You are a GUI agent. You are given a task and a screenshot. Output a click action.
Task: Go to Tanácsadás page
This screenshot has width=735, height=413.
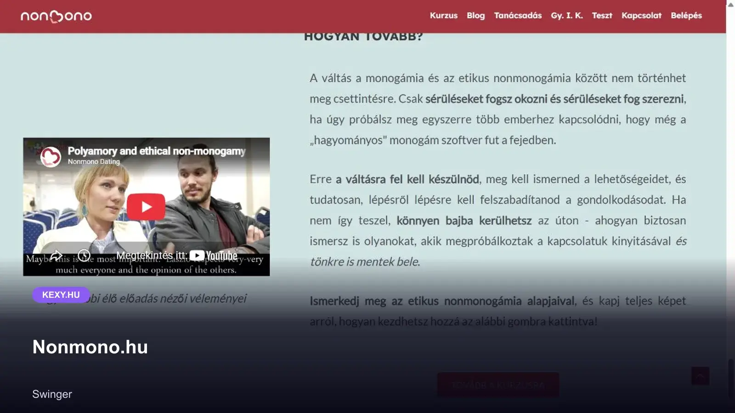(x=518, y=16)
